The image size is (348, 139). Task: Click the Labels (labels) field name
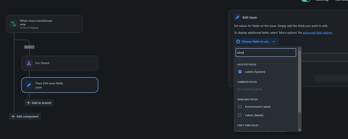(x=254, y=115)
